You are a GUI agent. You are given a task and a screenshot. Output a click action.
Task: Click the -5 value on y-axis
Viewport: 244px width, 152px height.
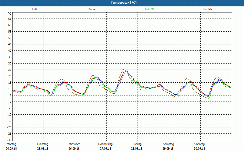click(x=10, y=108)
